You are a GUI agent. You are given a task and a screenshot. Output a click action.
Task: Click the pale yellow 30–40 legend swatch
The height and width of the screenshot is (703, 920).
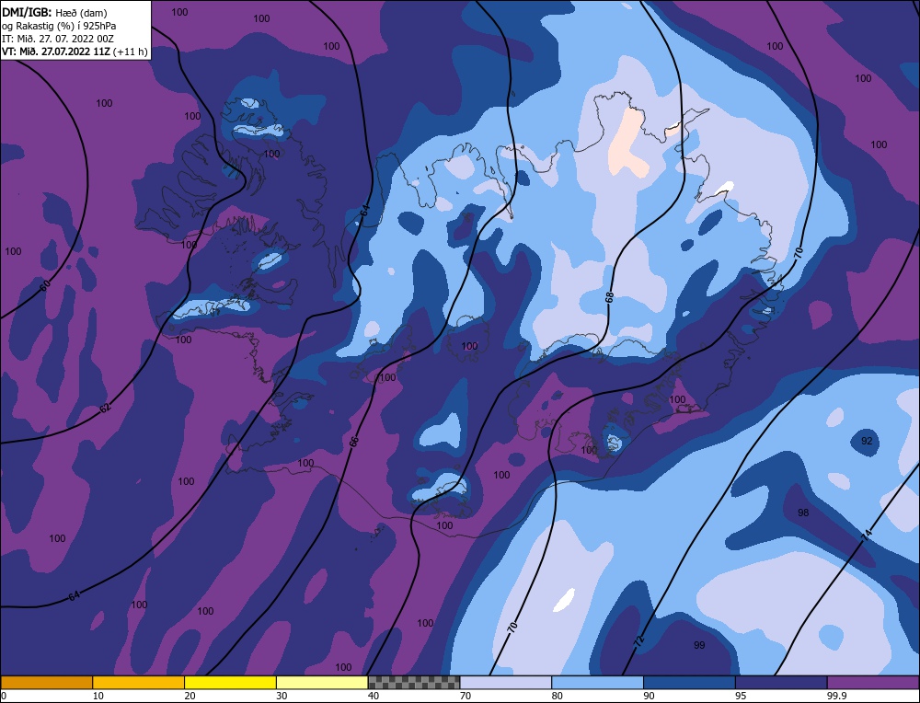point(322,683)
